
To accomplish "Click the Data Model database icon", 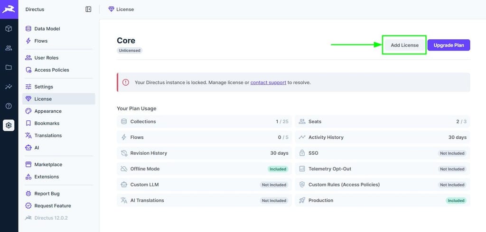I will point(28,29).
